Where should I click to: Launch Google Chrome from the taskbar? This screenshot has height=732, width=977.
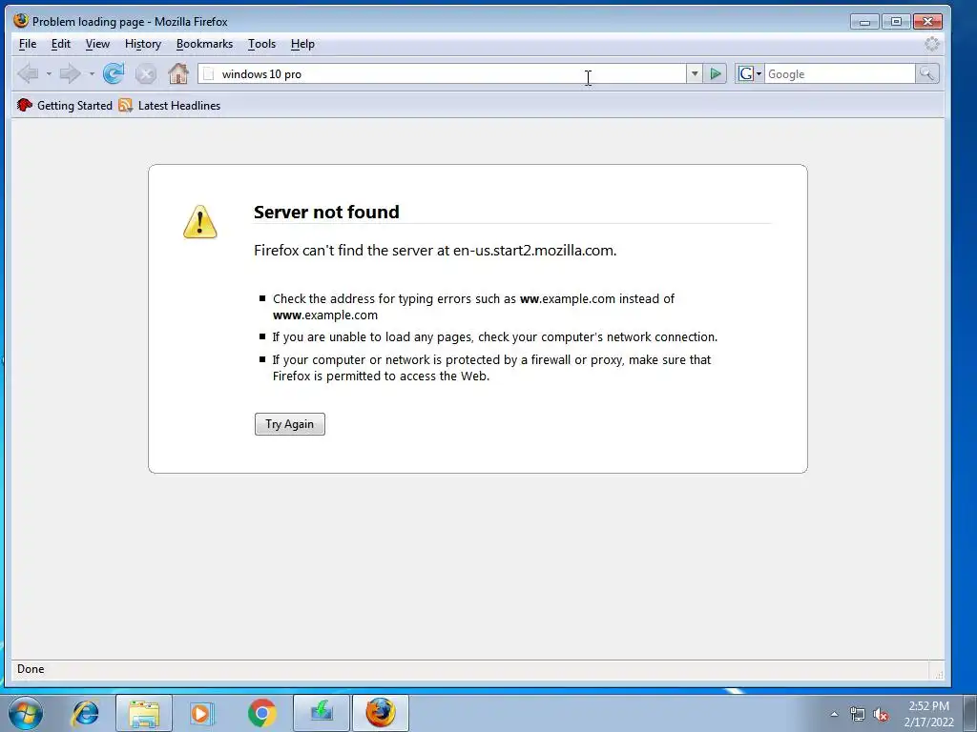click(261, 713)
